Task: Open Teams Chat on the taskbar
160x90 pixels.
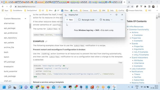Action: coord(26,87)
